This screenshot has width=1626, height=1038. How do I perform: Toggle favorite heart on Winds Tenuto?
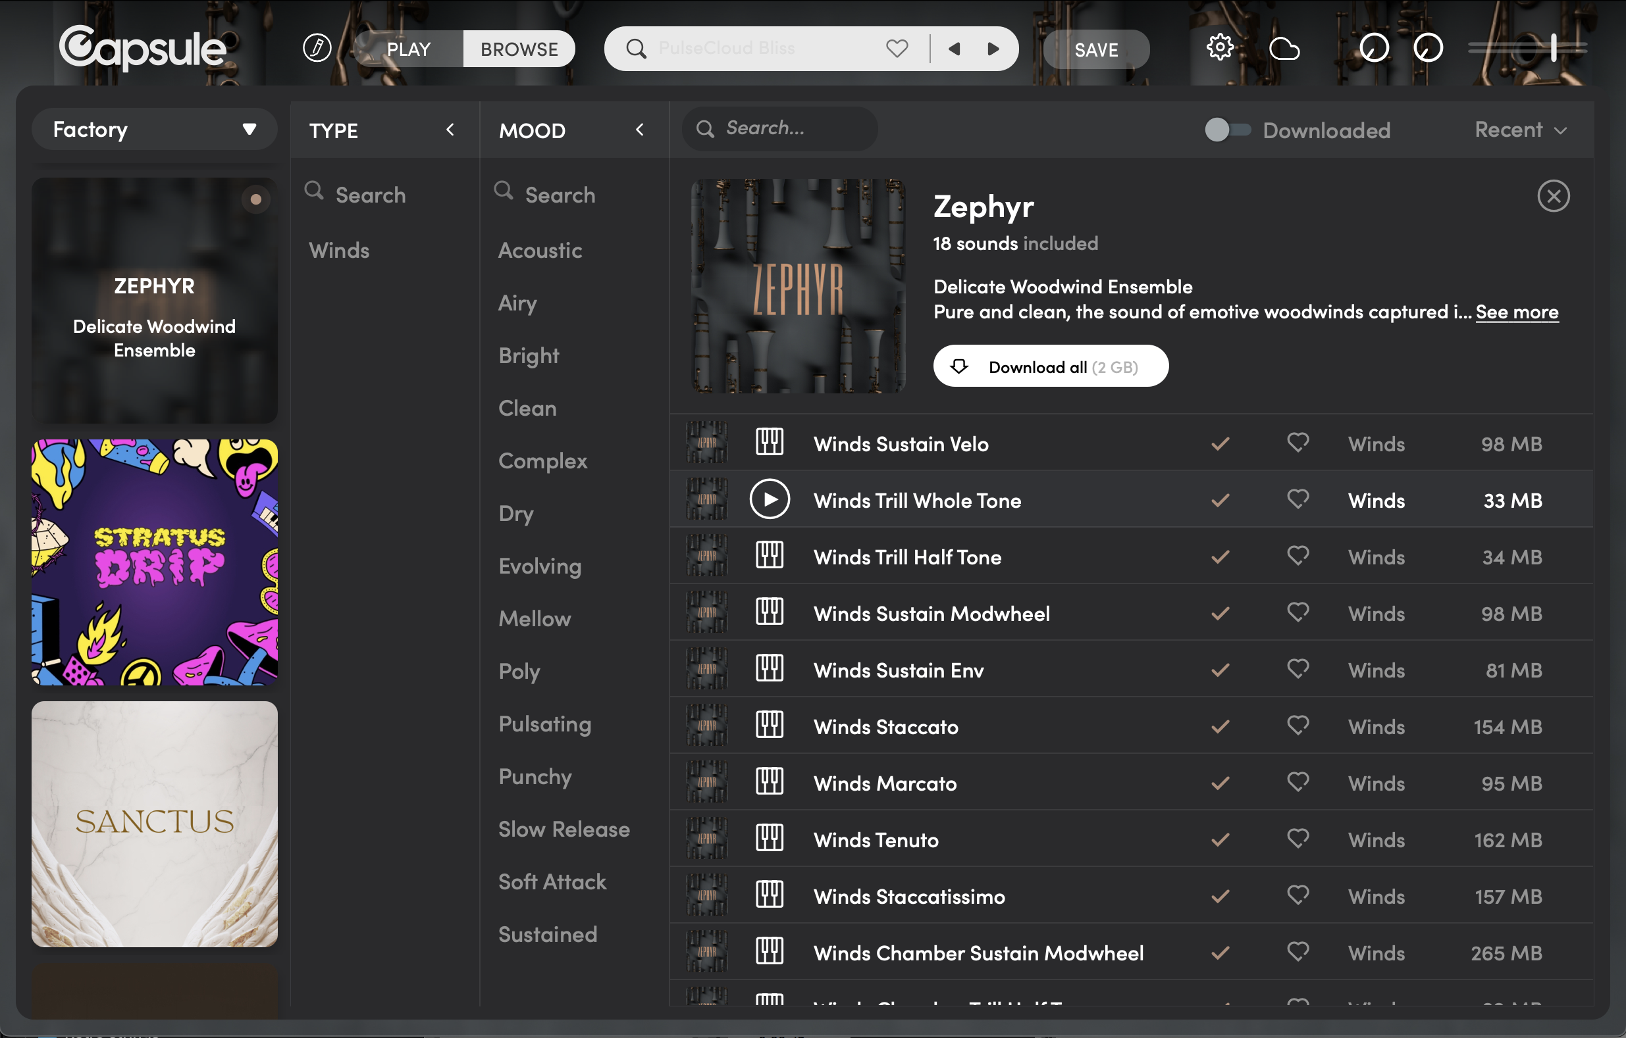[x=1297, y=838]
